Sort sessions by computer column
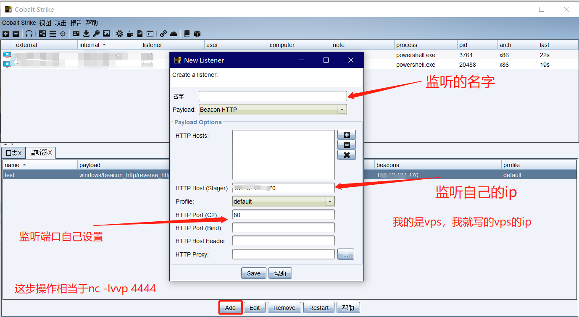The width and height of the screenshot is (579, 317). pyautogui.click(x=299, y=45)
